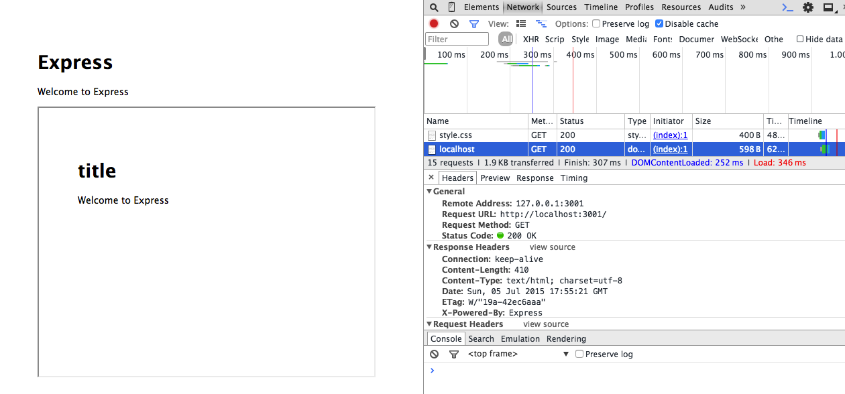The width and height of the screenshot is (845, 394).
Task: Filter requests by Image
Action: coord(607,39)
